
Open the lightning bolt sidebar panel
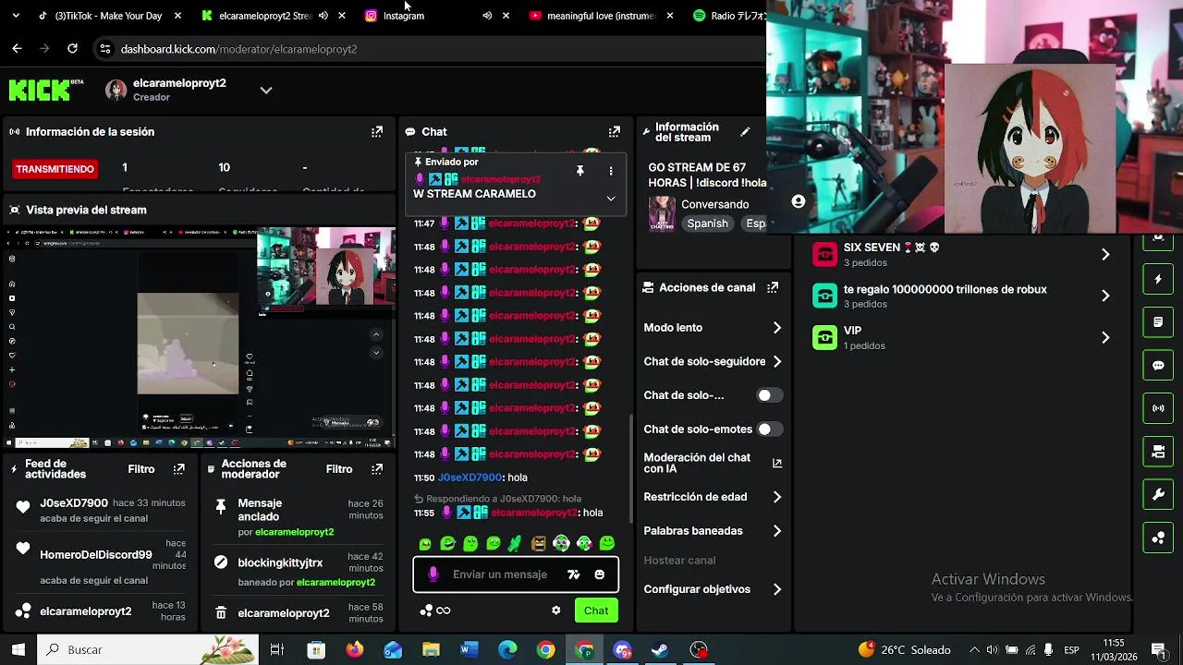coord(1158,279)
